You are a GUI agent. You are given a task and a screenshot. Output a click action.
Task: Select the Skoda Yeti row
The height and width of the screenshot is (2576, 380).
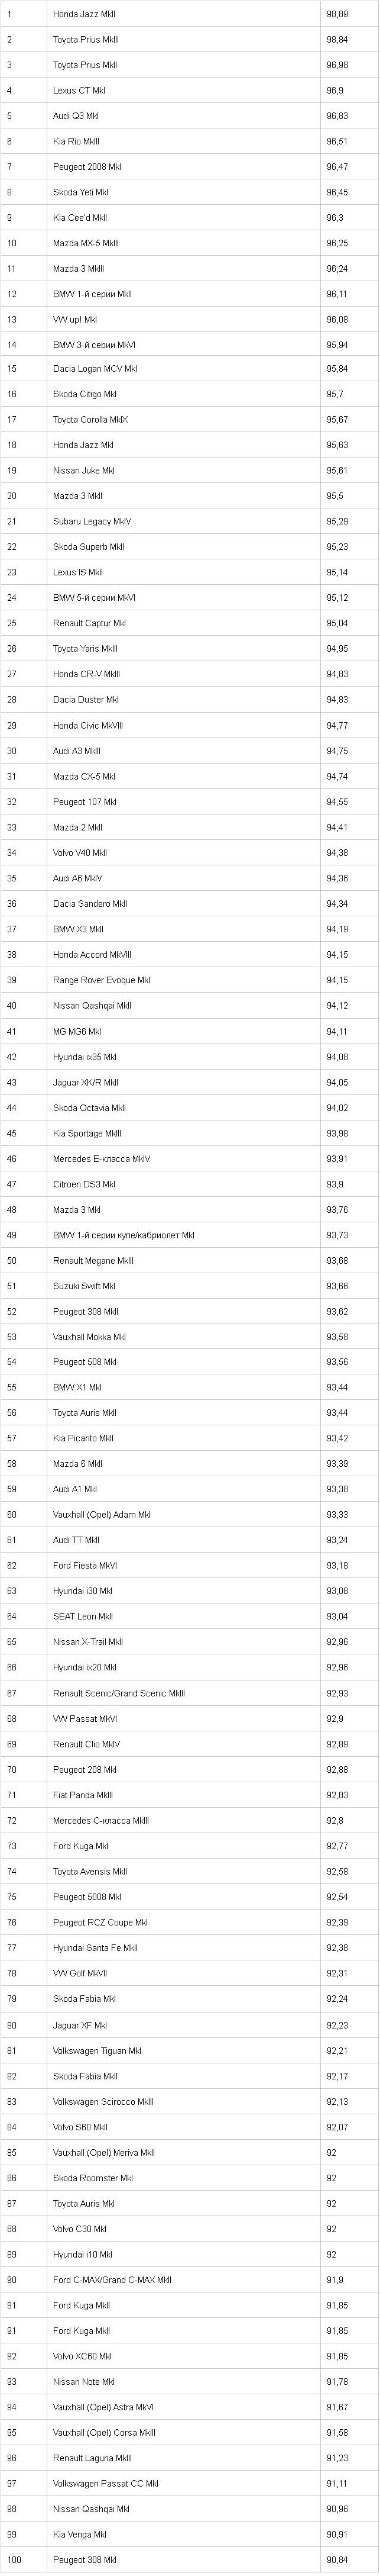(x=81, y=192)
